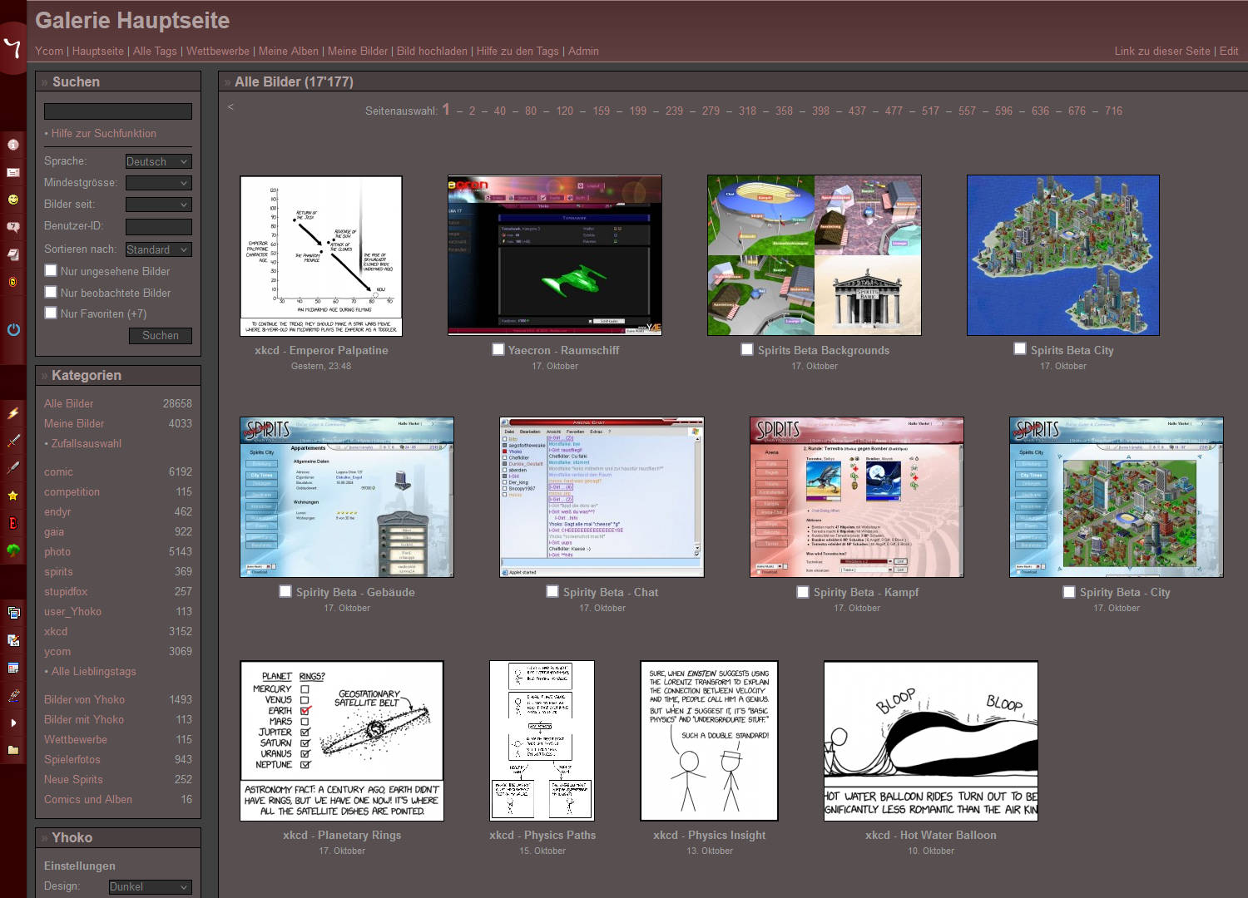Click the search text field under Suchen
This screenshot has width=1248, height=898.
[x=117, y=111]
